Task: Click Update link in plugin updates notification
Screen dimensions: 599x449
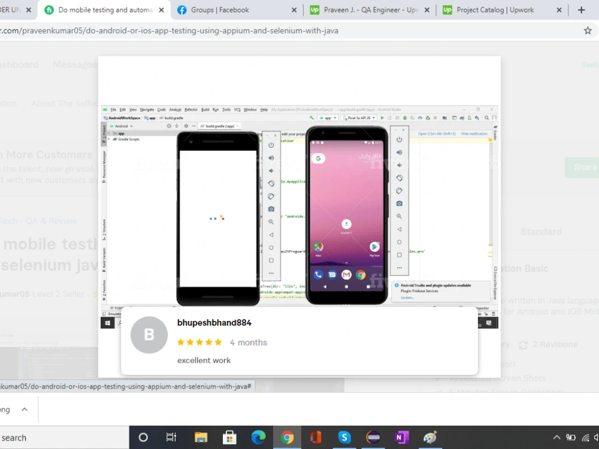Action: (407, 298)
